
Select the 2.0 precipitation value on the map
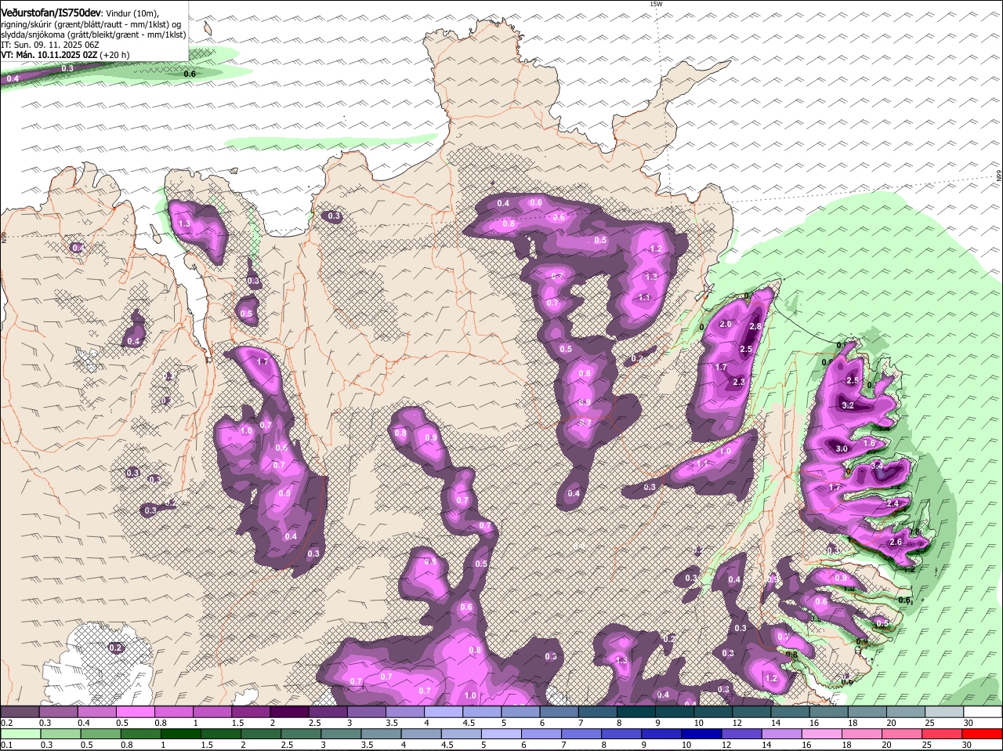coord(725,324)
